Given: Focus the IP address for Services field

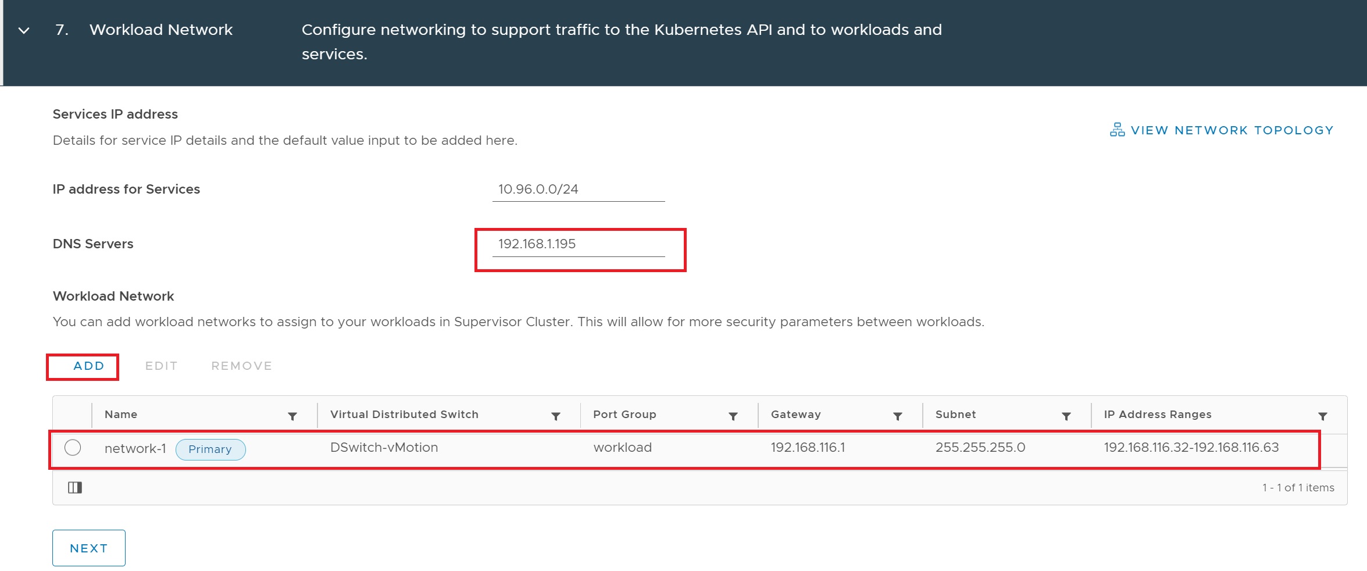Looking at the screenshot, I should pyautogui.click(x=578, y=190).
